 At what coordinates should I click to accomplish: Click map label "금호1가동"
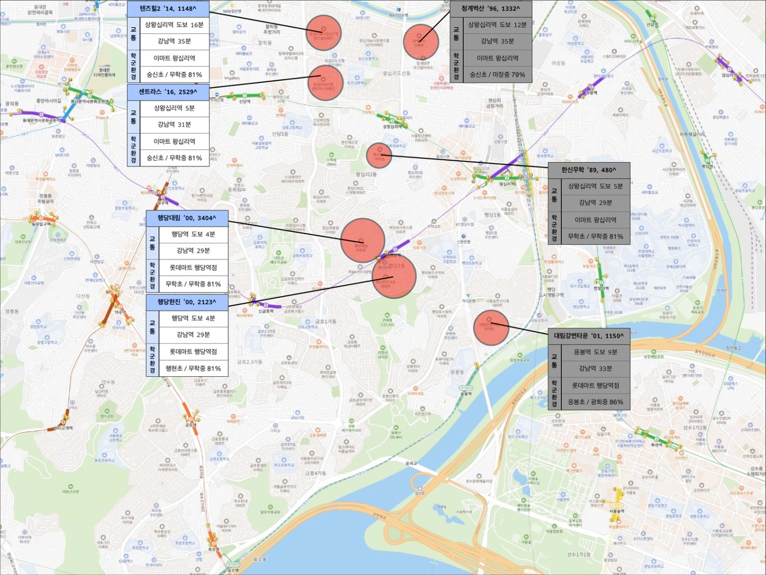(326, 322)
